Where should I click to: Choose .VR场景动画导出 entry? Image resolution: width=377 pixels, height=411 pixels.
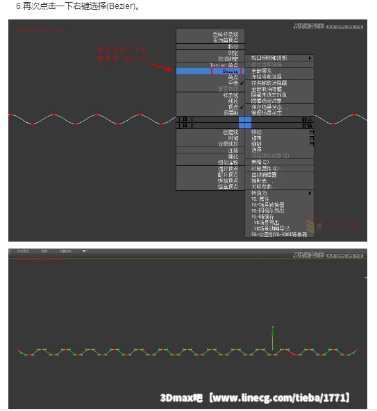[270, 228]
